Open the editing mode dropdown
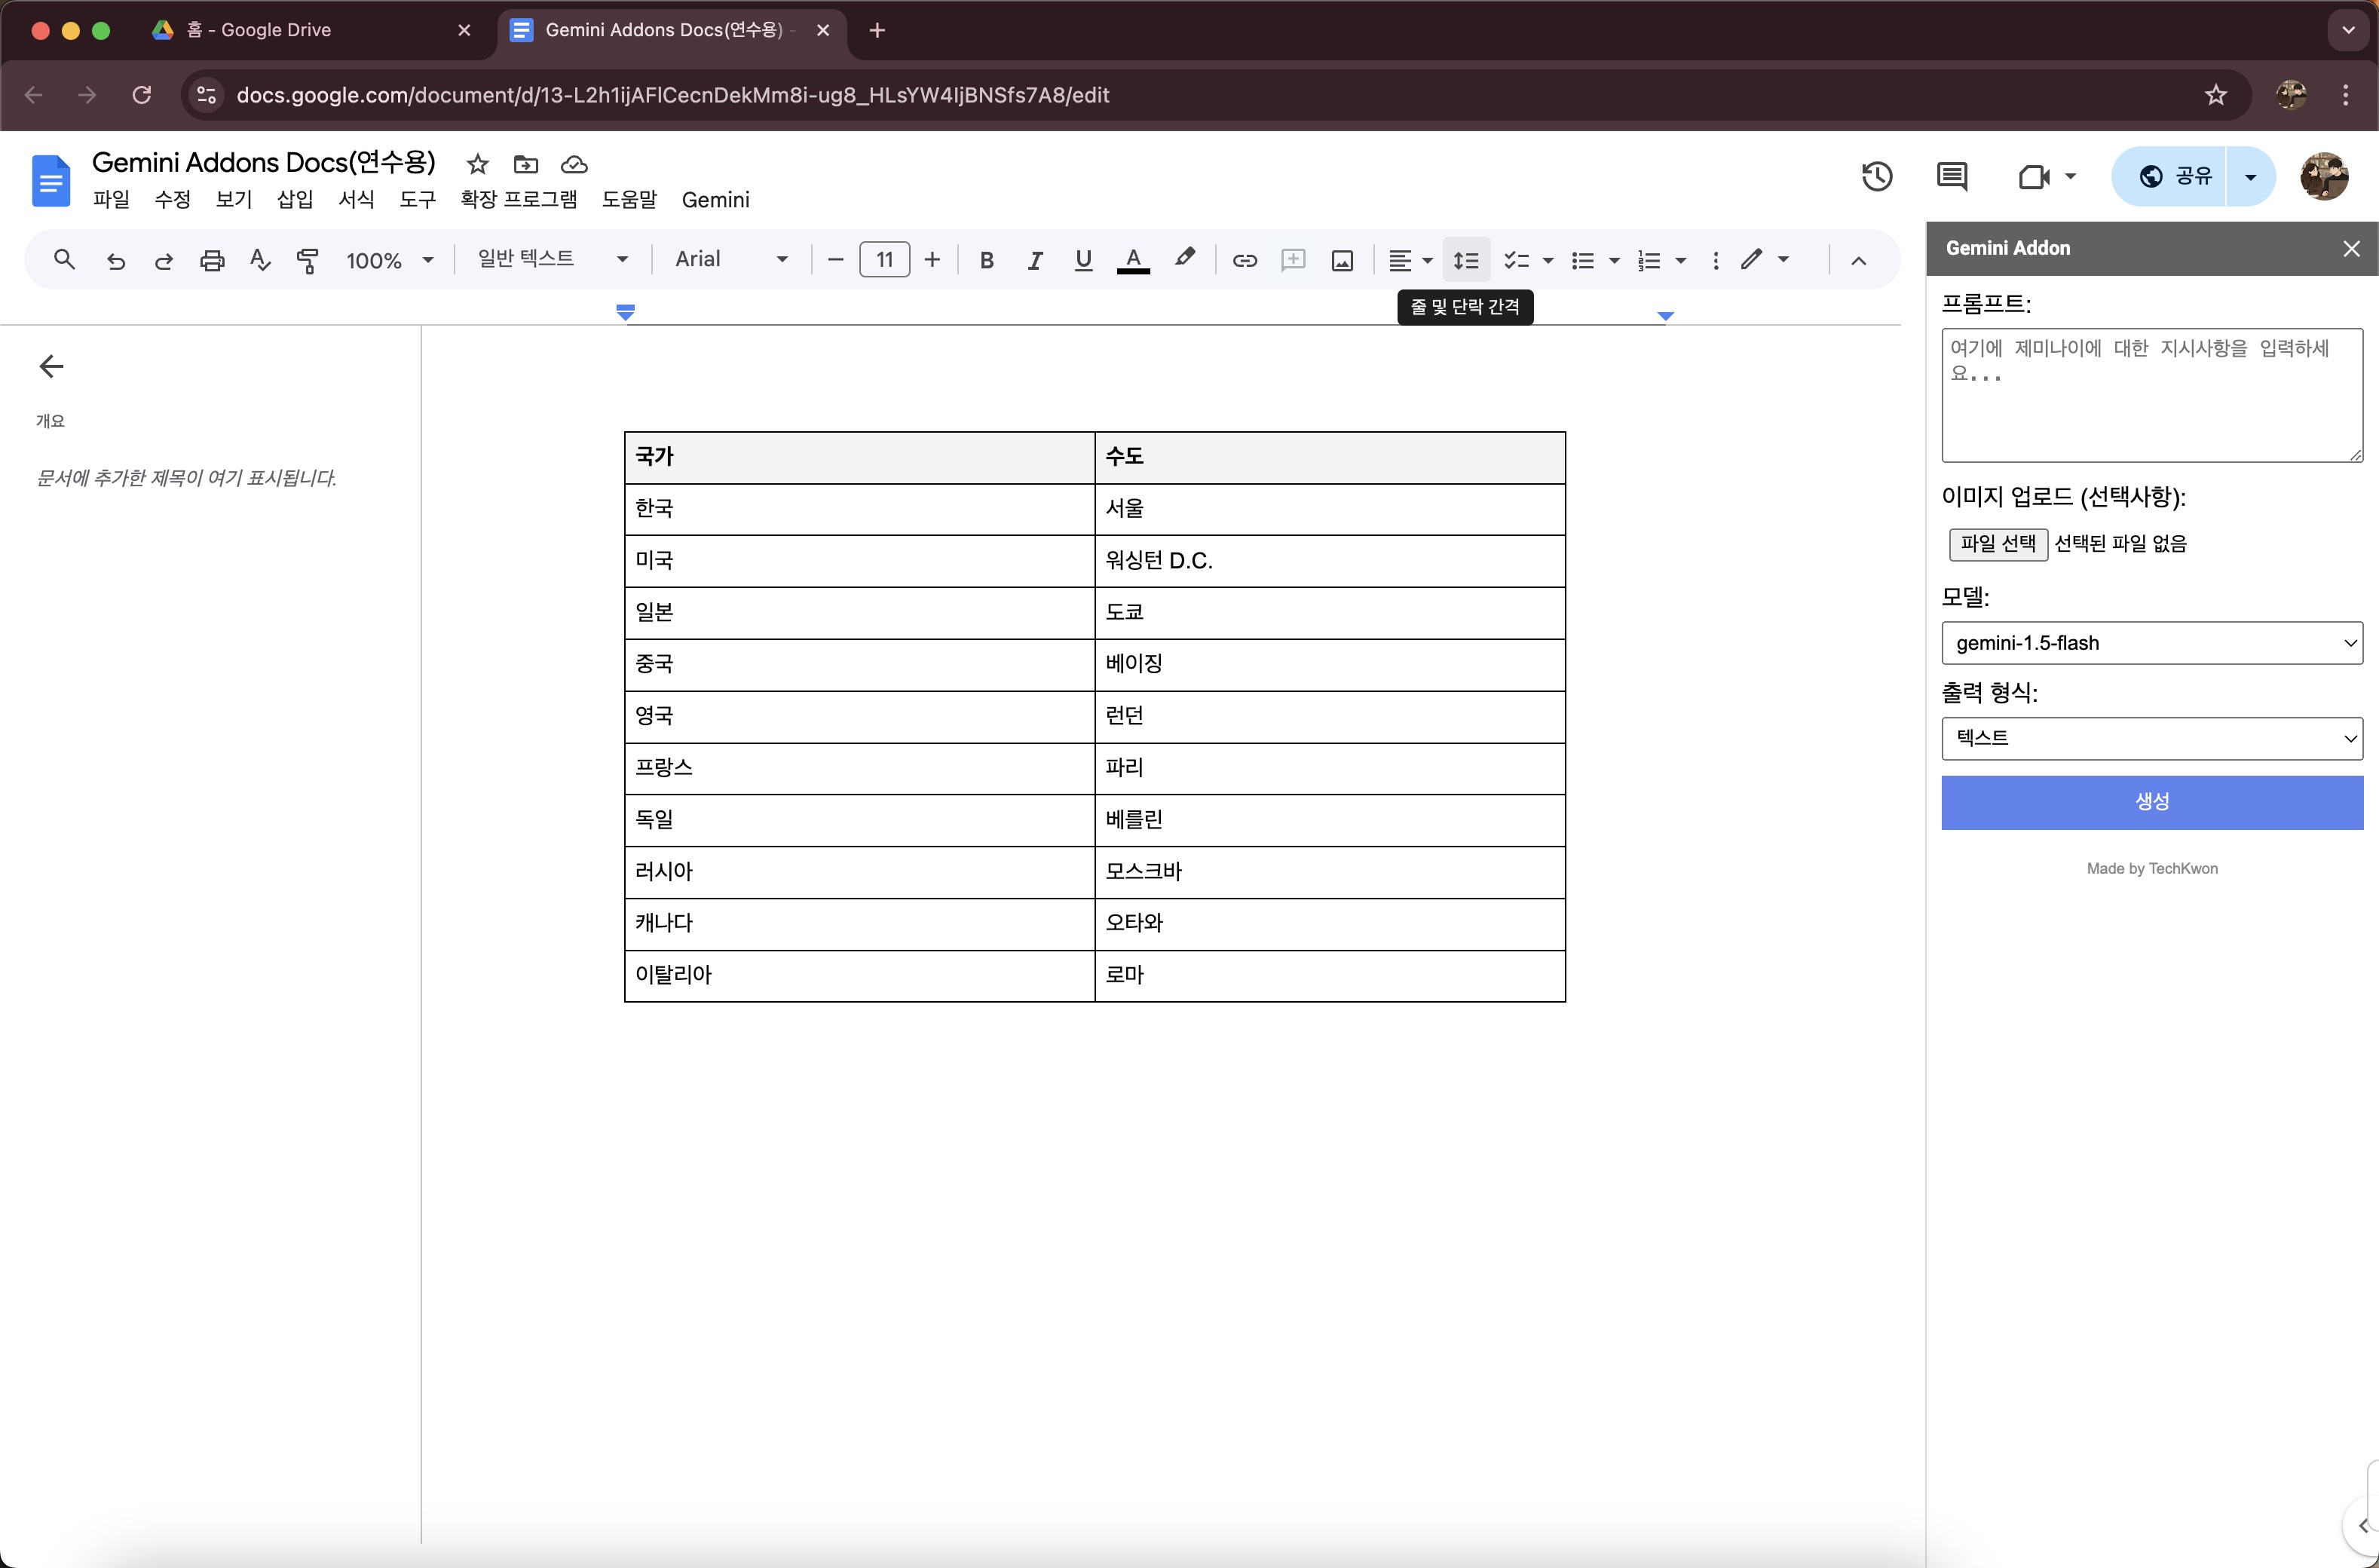This screenshot has height=1568, width=2379. tap(1765, 260)
